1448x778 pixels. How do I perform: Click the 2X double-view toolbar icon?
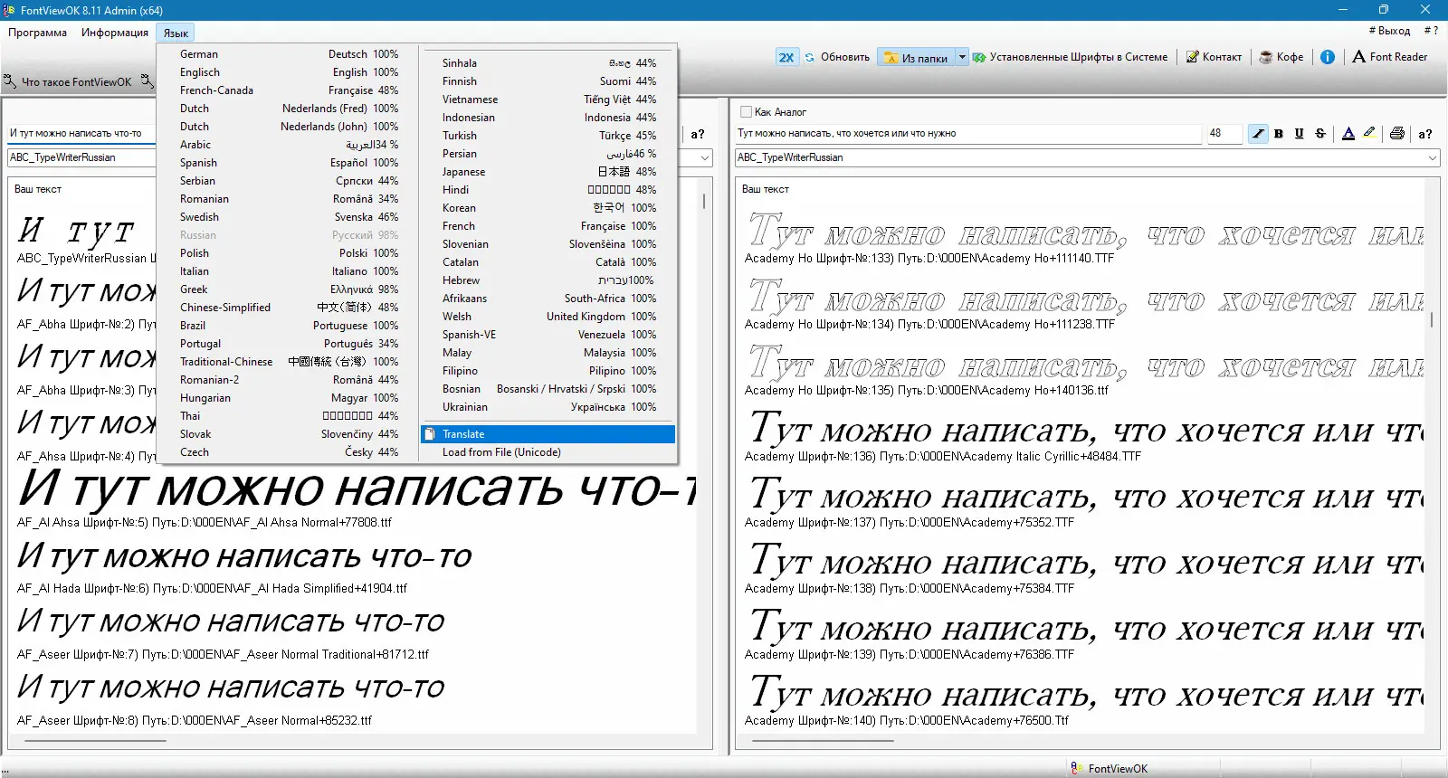pyautogui.click(x=786, y=57)
